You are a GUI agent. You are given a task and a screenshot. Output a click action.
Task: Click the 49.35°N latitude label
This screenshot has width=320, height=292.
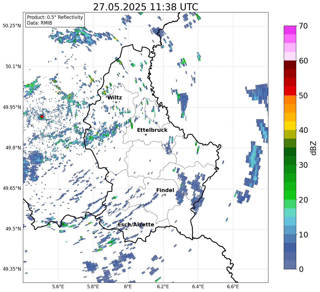click(12, 269)
